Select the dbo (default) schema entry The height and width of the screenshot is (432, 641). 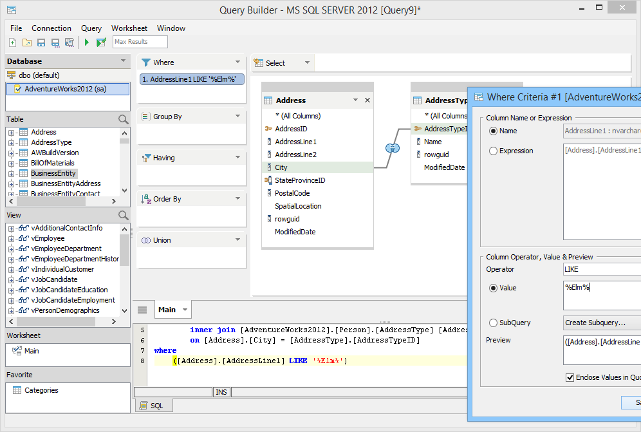click(x=39, y=75)
